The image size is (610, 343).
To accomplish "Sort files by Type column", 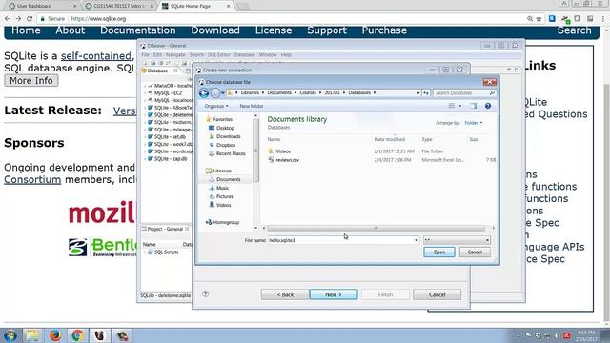I will (427, 139).
